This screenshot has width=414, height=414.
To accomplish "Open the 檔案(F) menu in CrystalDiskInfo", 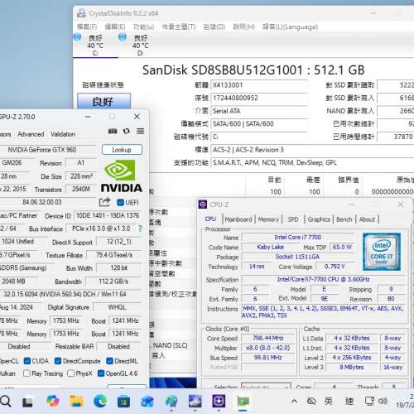I will pyautogui.click(x=87, y=26).
